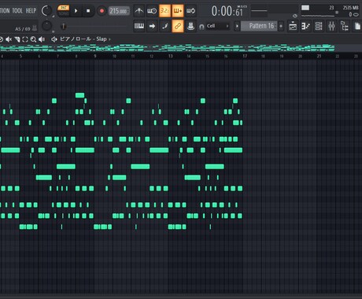Click the tempo field showing 215.000
362x299 pixels.
[x=119, y=11]
